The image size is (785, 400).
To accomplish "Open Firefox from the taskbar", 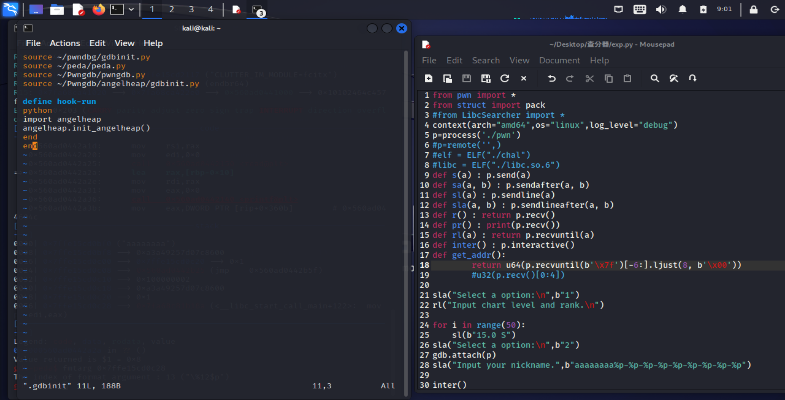I will click(99, 9).
